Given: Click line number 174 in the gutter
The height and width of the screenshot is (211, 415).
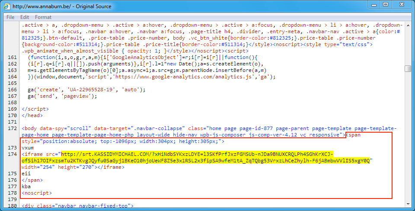Looking at the screenshot, I should pos(12,155).
